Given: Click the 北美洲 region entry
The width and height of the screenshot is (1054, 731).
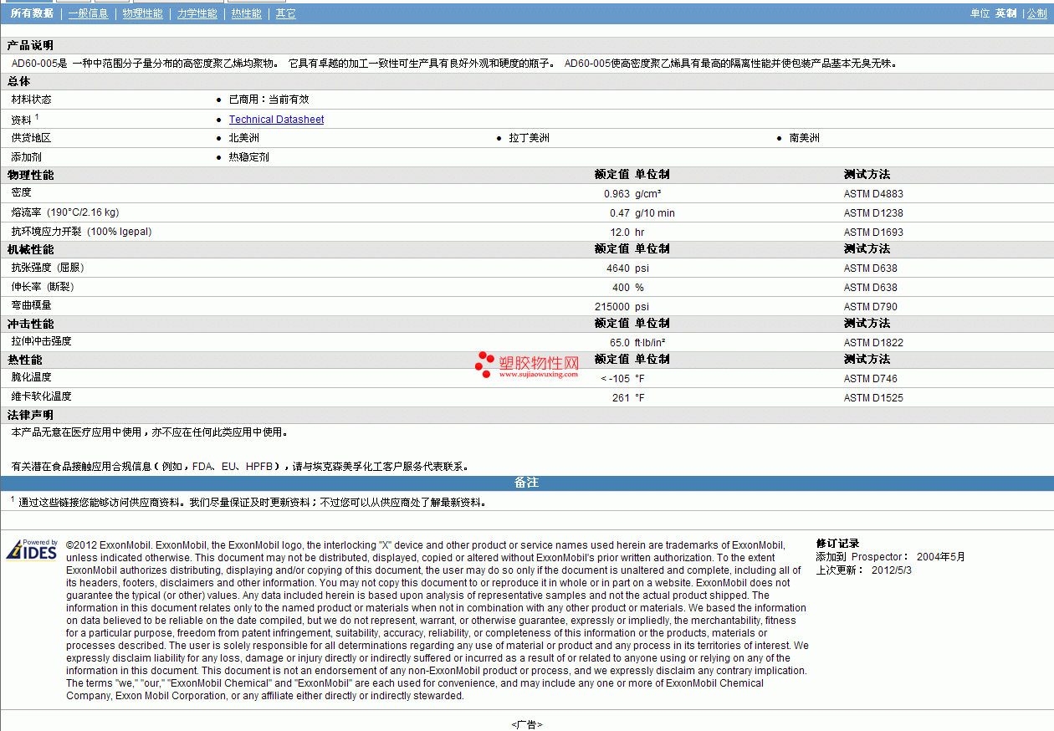Looking at the screenshot, I should pyautogui.click(x=243, y=138).
